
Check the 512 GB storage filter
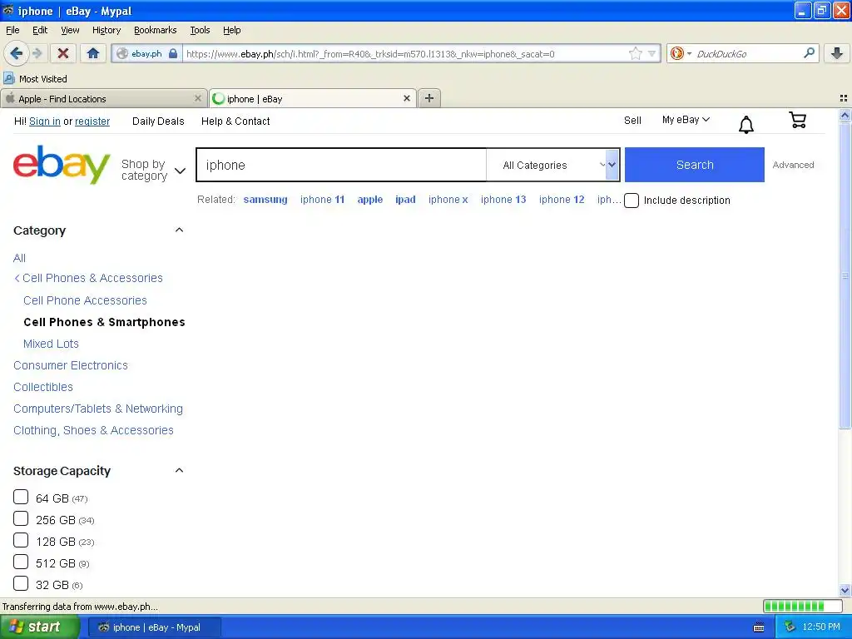pos(21,562)
